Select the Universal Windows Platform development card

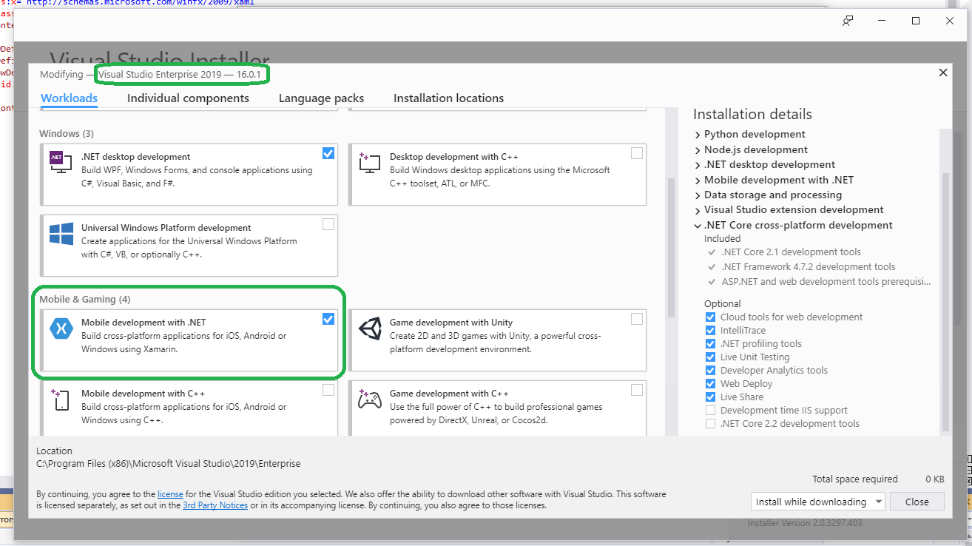click(x=189, y=245)
